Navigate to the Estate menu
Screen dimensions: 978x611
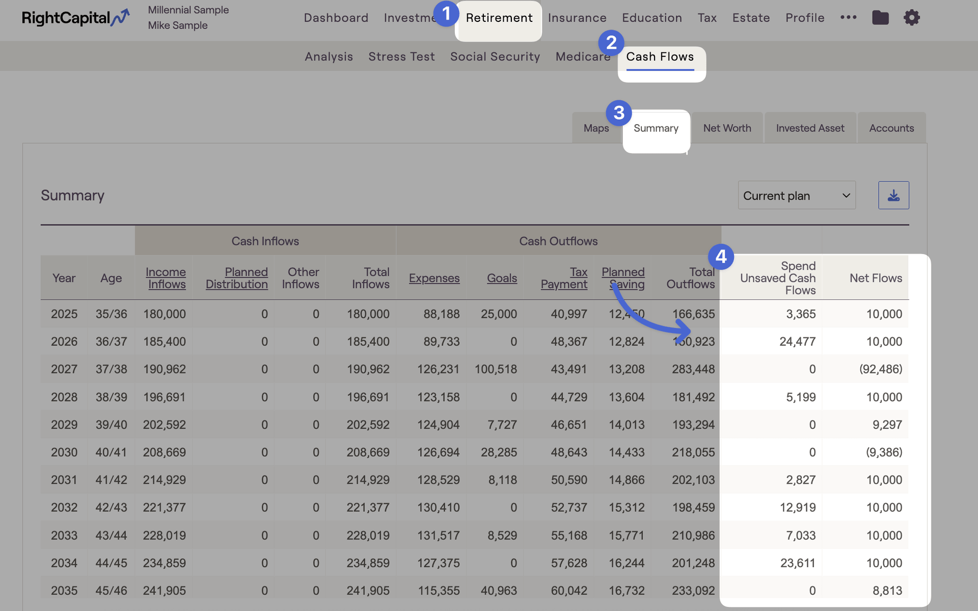click(751, 18)
